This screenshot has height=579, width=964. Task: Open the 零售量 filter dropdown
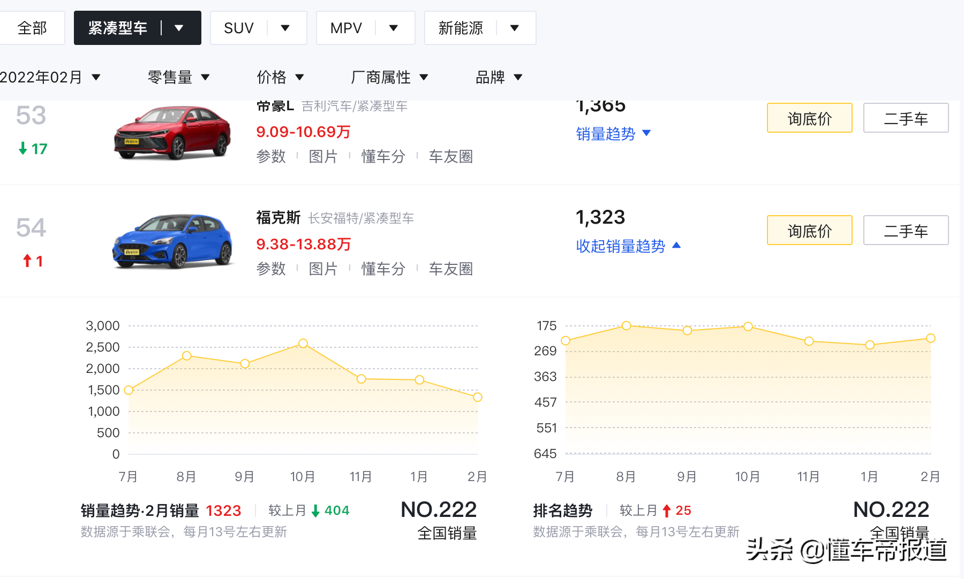(178, 77)
